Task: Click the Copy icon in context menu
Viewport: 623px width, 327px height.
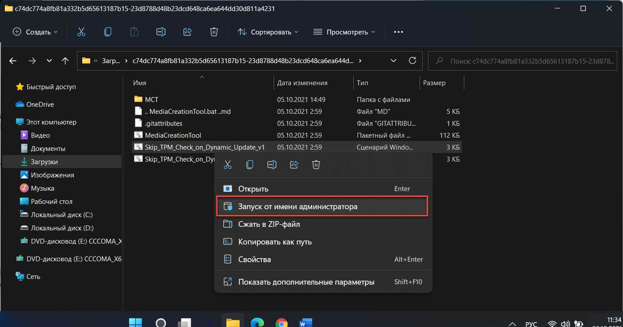Action: (250, 165)
